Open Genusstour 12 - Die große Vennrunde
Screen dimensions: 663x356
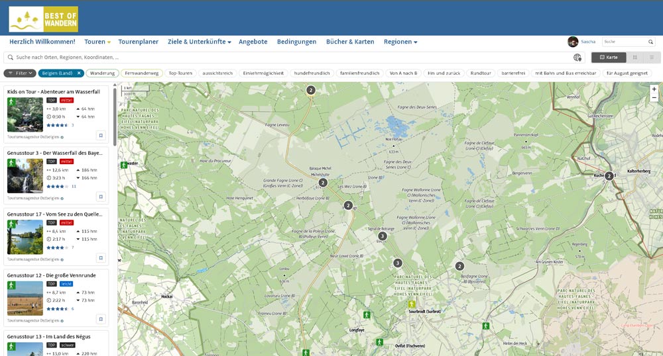(x=51, y=275)
